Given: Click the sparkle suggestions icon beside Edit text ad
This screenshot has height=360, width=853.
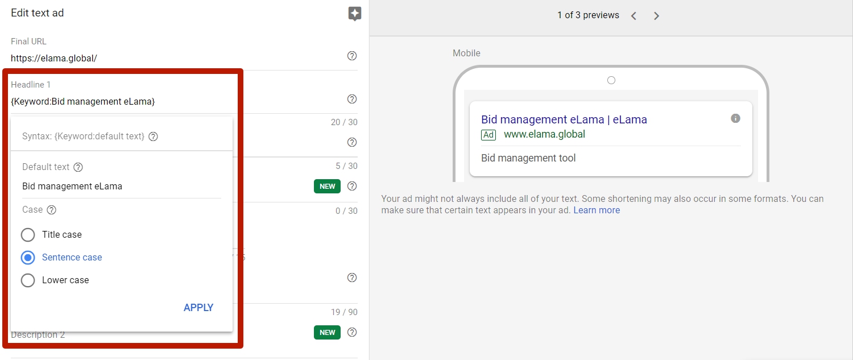Looking at the screenshot, I should coord(355,14).
